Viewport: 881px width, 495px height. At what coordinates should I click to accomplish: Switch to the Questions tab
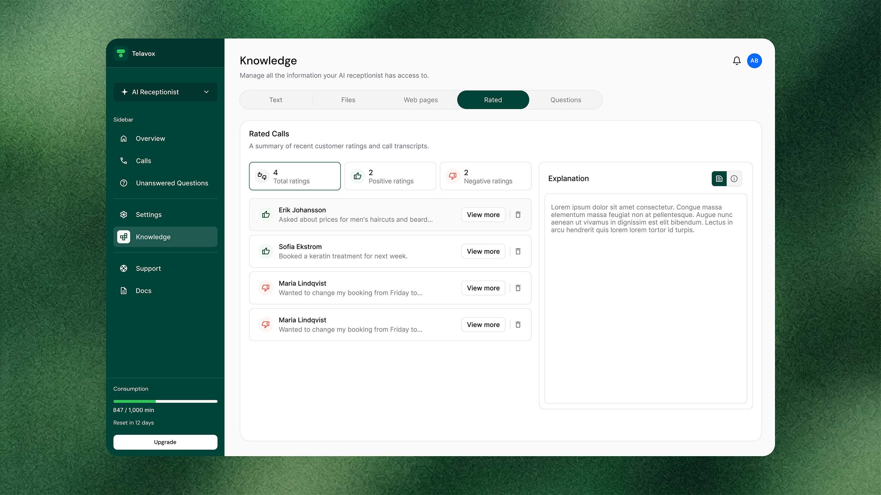[x=565, y=100]
